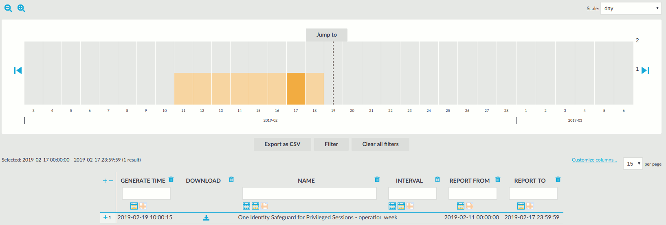Sort by the GENERATE TIME column header
The height and width of the screenshot is (225, 666).
pos(143,181)
